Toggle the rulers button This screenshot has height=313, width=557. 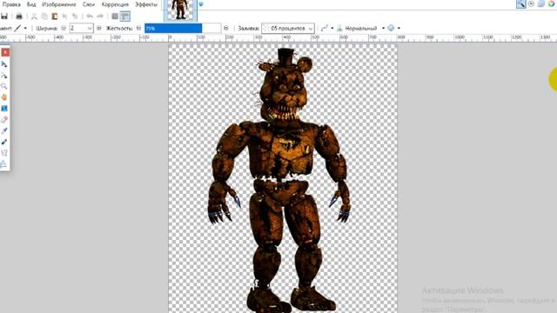click(125, 17)
